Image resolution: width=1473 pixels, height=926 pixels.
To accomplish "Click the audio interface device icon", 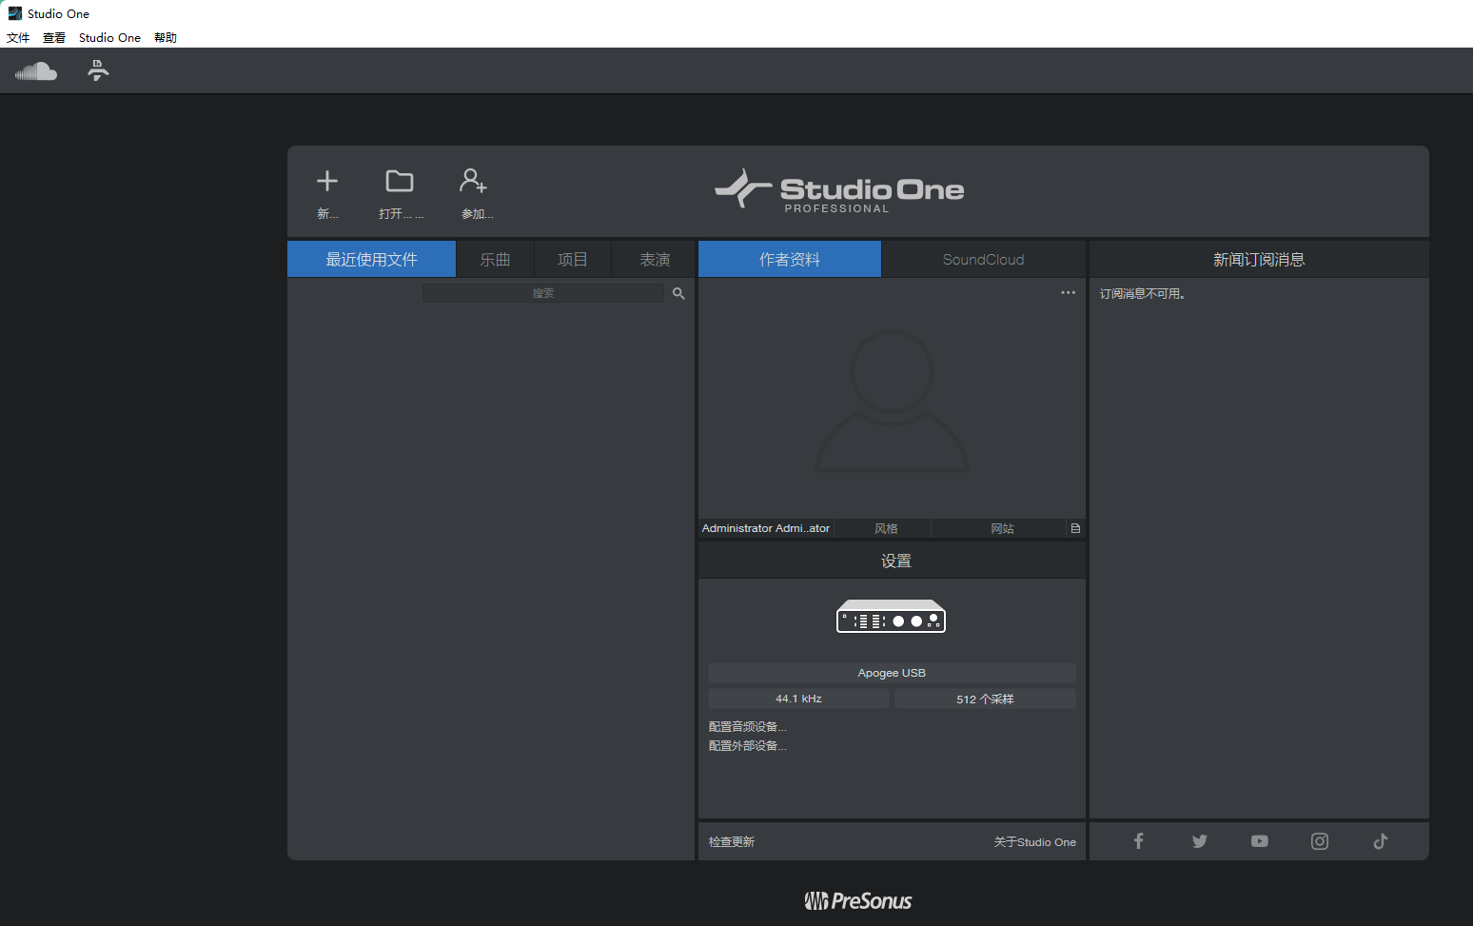I will point(892,617).
